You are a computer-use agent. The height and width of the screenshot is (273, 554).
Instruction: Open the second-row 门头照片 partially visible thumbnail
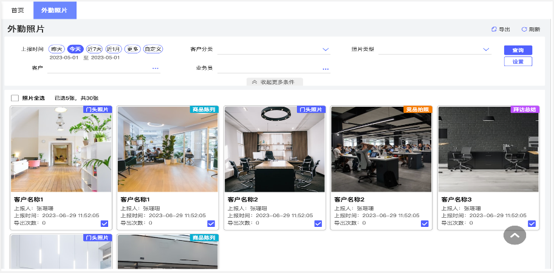[61, 252]
